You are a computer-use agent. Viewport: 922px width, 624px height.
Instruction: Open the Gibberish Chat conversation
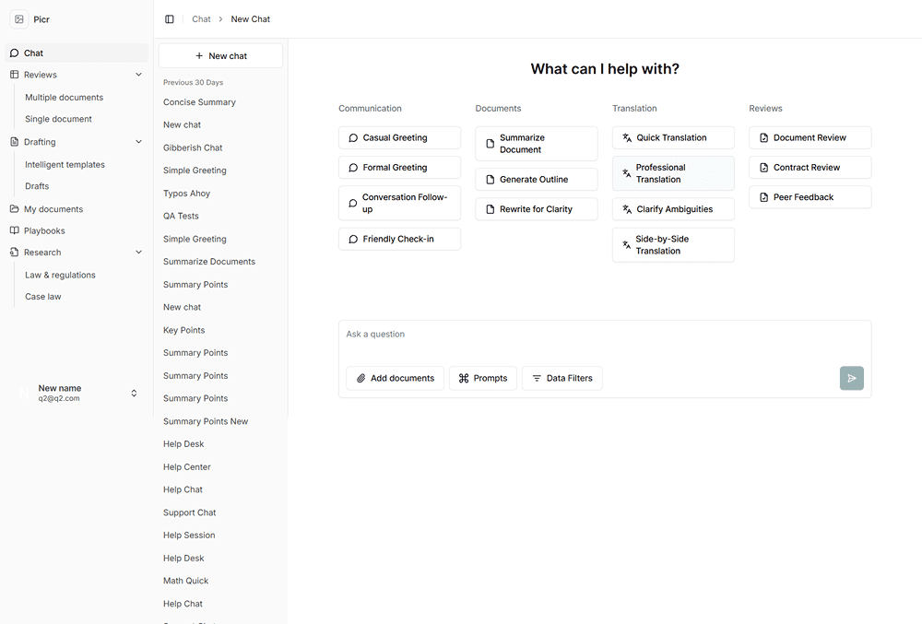pyautogui.click(x=193, y=147)
